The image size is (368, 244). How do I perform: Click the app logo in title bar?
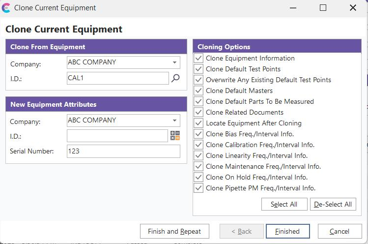[6, 8]
